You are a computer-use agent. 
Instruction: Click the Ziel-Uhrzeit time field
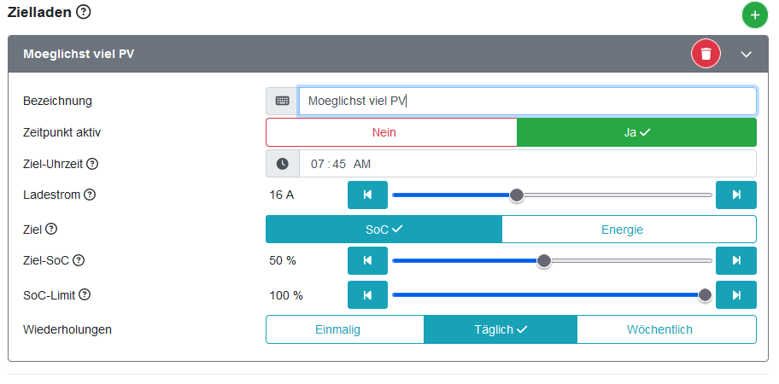[527, 163]
